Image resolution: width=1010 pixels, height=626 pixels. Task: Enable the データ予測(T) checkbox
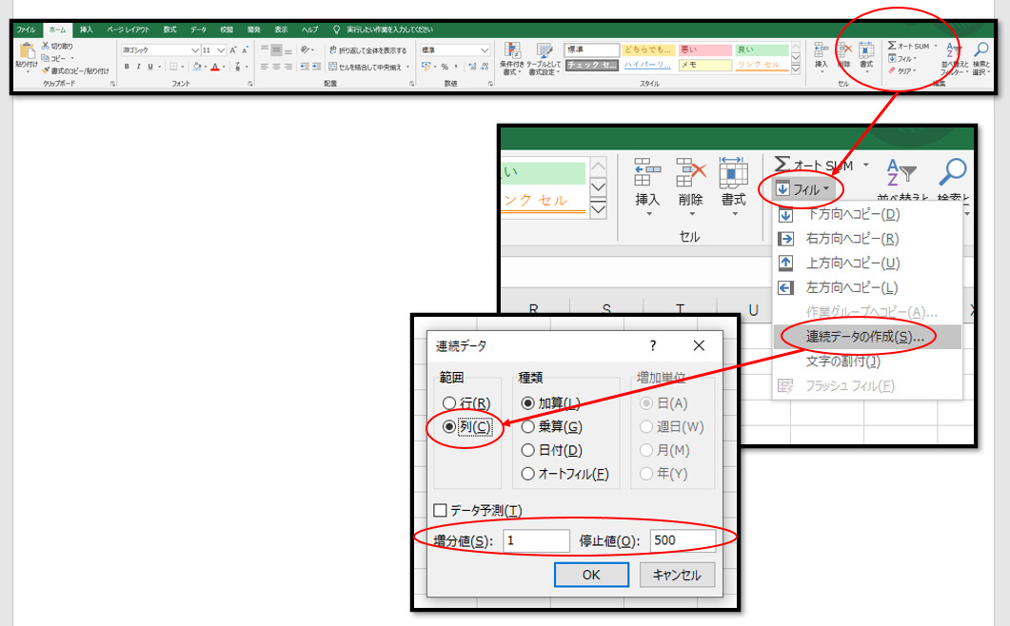pyautogui.click(x=440, y=510)
